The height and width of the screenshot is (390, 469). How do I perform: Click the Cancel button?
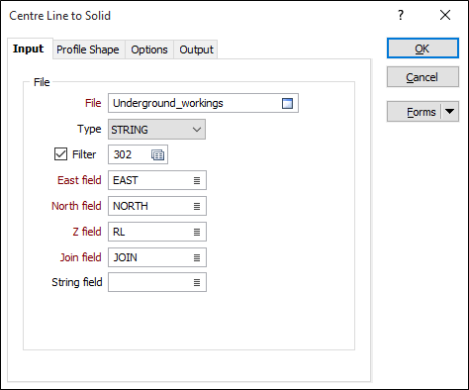[x=422, y=77]
